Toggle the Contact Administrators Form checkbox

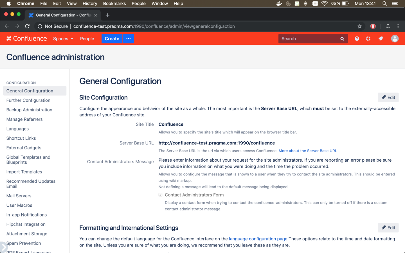click(160, 195)
